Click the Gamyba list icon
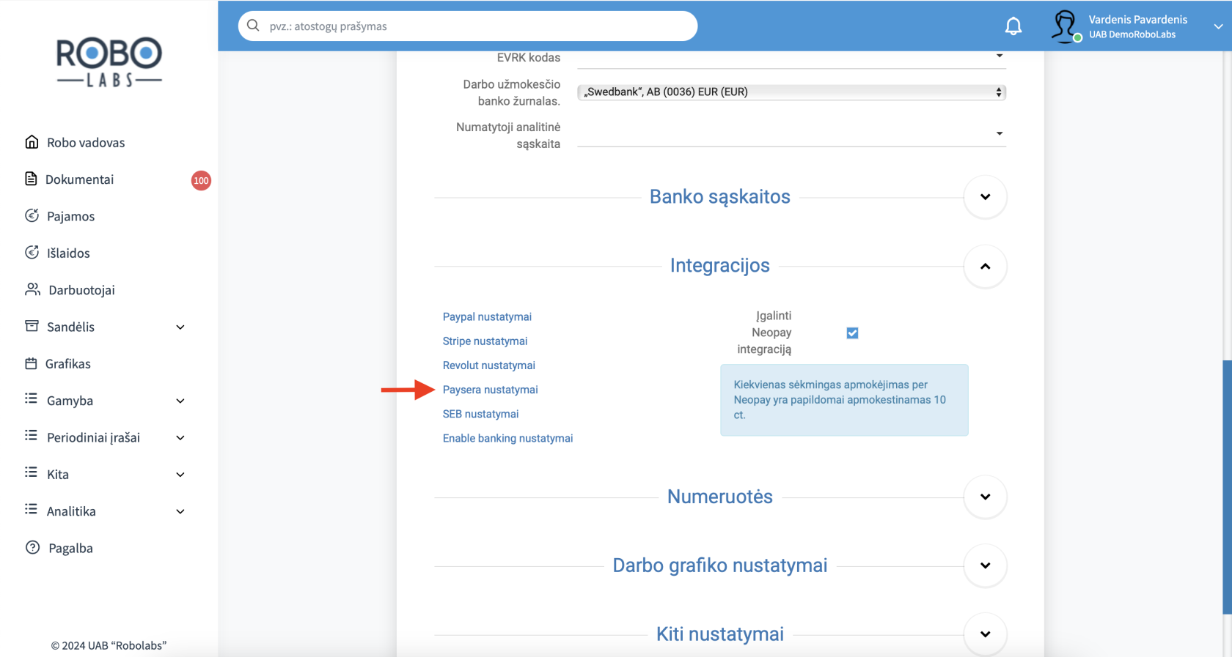Viewport: 1232px width, 657px height. pyautogui.click(x=31, y=399)
